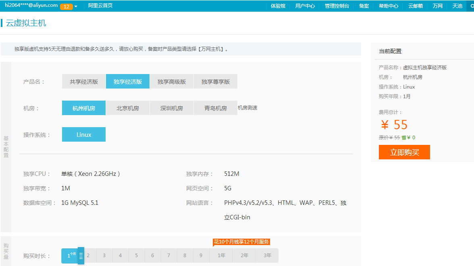Click 立即购买 buy now button

[404, 152]
